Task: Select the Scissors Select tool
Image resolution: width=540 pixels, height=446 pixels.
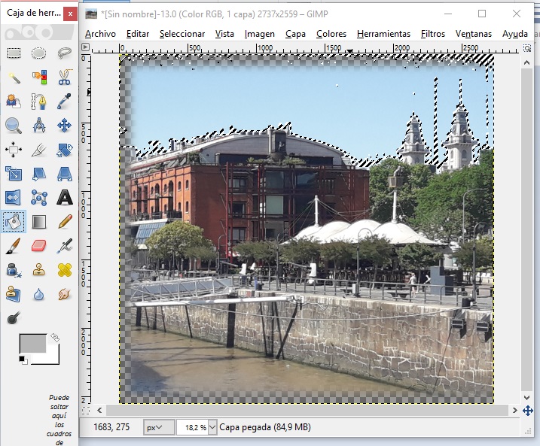Action: (x=65, y=77)
